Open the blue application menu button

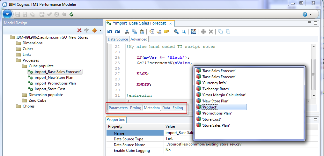pyautogui.click(x=7, y=14)
